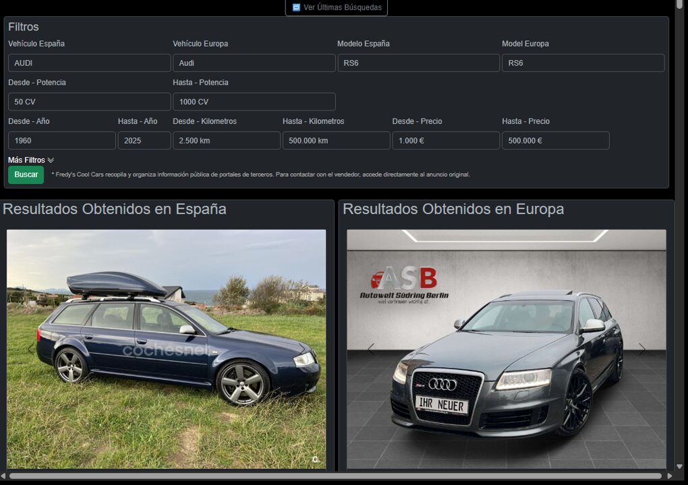Click the Desde - Potencia field with 50 CV
Image resolution: width=688 pixels, height=485 pixels.
coord(89,102)
